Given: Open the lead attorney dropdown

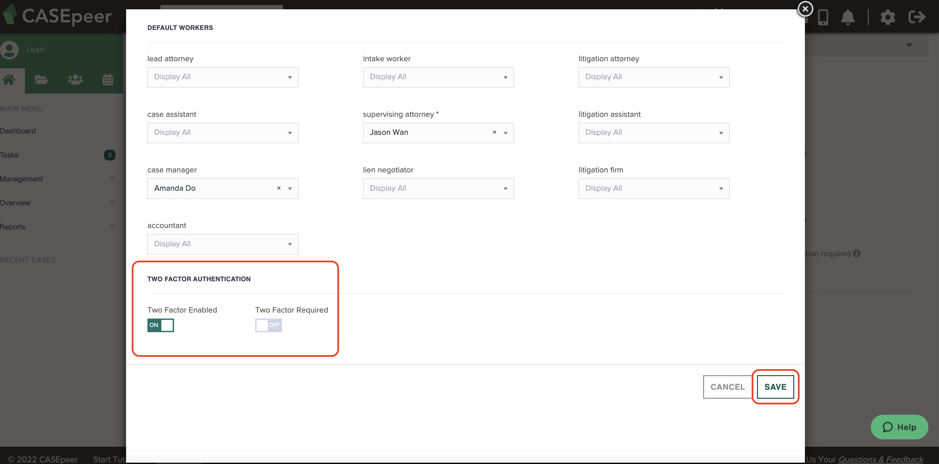Looking at the screenshot, I should tap(222, 77).
